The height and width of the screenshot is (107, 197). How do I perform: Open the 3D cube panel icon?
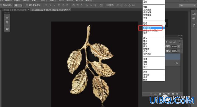point(7,29)
